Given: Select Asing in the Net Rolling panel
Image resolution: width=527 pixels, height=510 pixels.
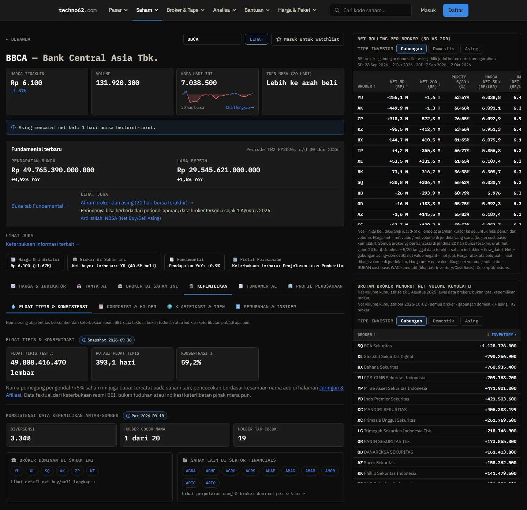Looking at the screenshot, I should click(471, 49).
